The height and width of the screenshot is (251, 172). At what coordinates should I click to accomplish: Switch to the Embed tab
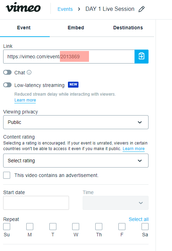76,28
